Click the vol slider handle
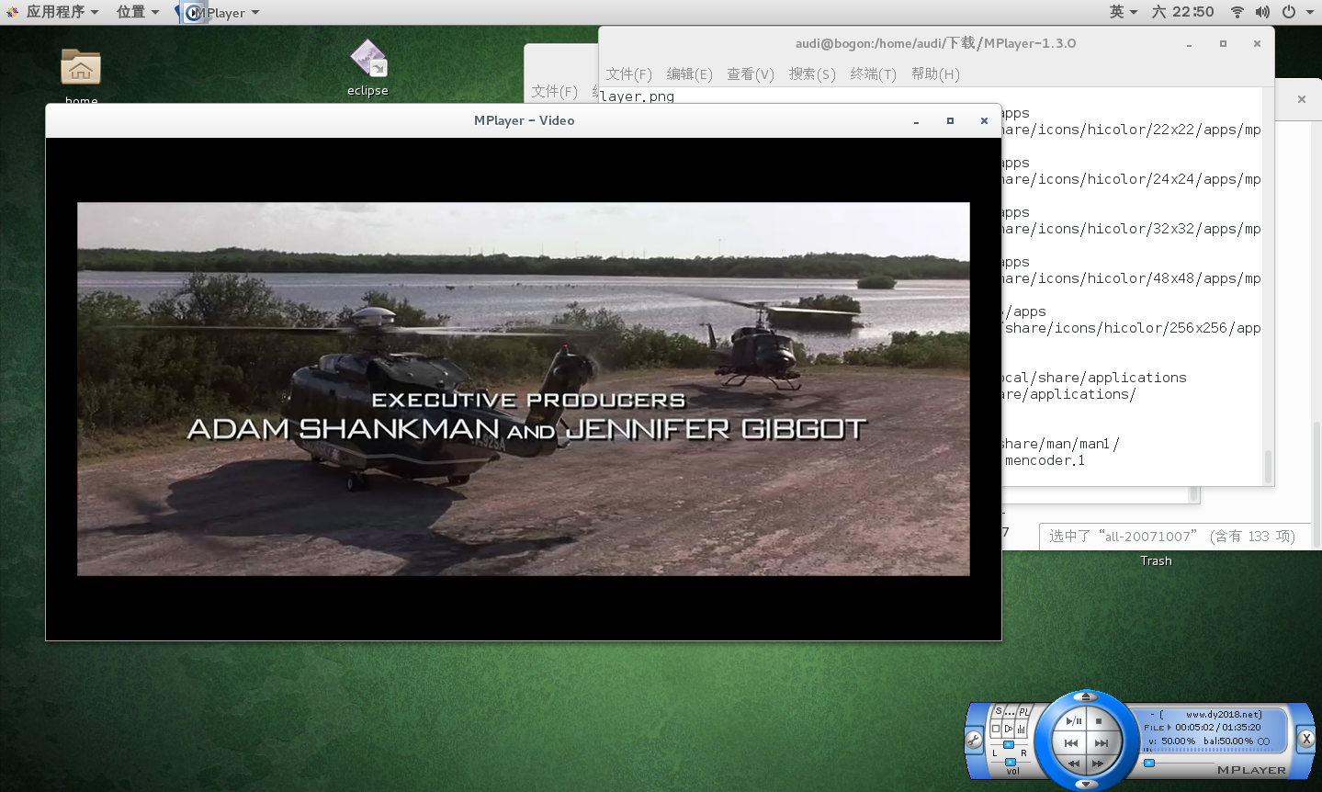The image size is (1322, 792). pyautogui.click(x=1011, y=763)
